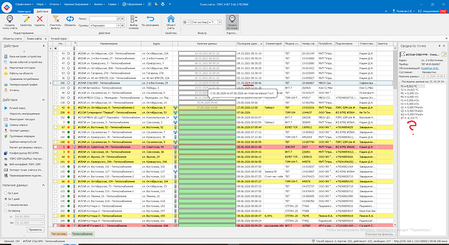This screenshot has height=245, width=449.
Task: Check the row #028# ул. Октябрьская, 12А checkbox
Action: point(55,53)
